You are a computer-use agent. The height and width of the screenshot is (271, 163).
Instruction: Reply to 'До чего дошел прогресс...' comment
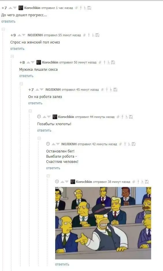pyautogui.click(x=8, y=21)
